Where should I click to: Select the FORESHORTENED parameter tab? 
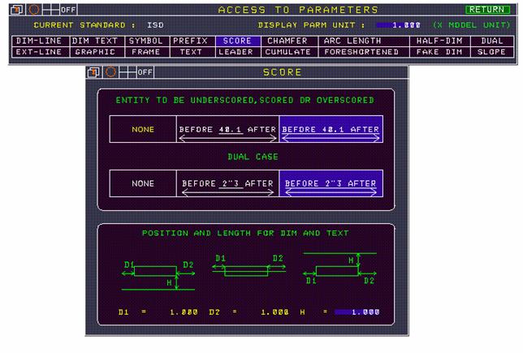pyautogui.click(x=361, y=51)
